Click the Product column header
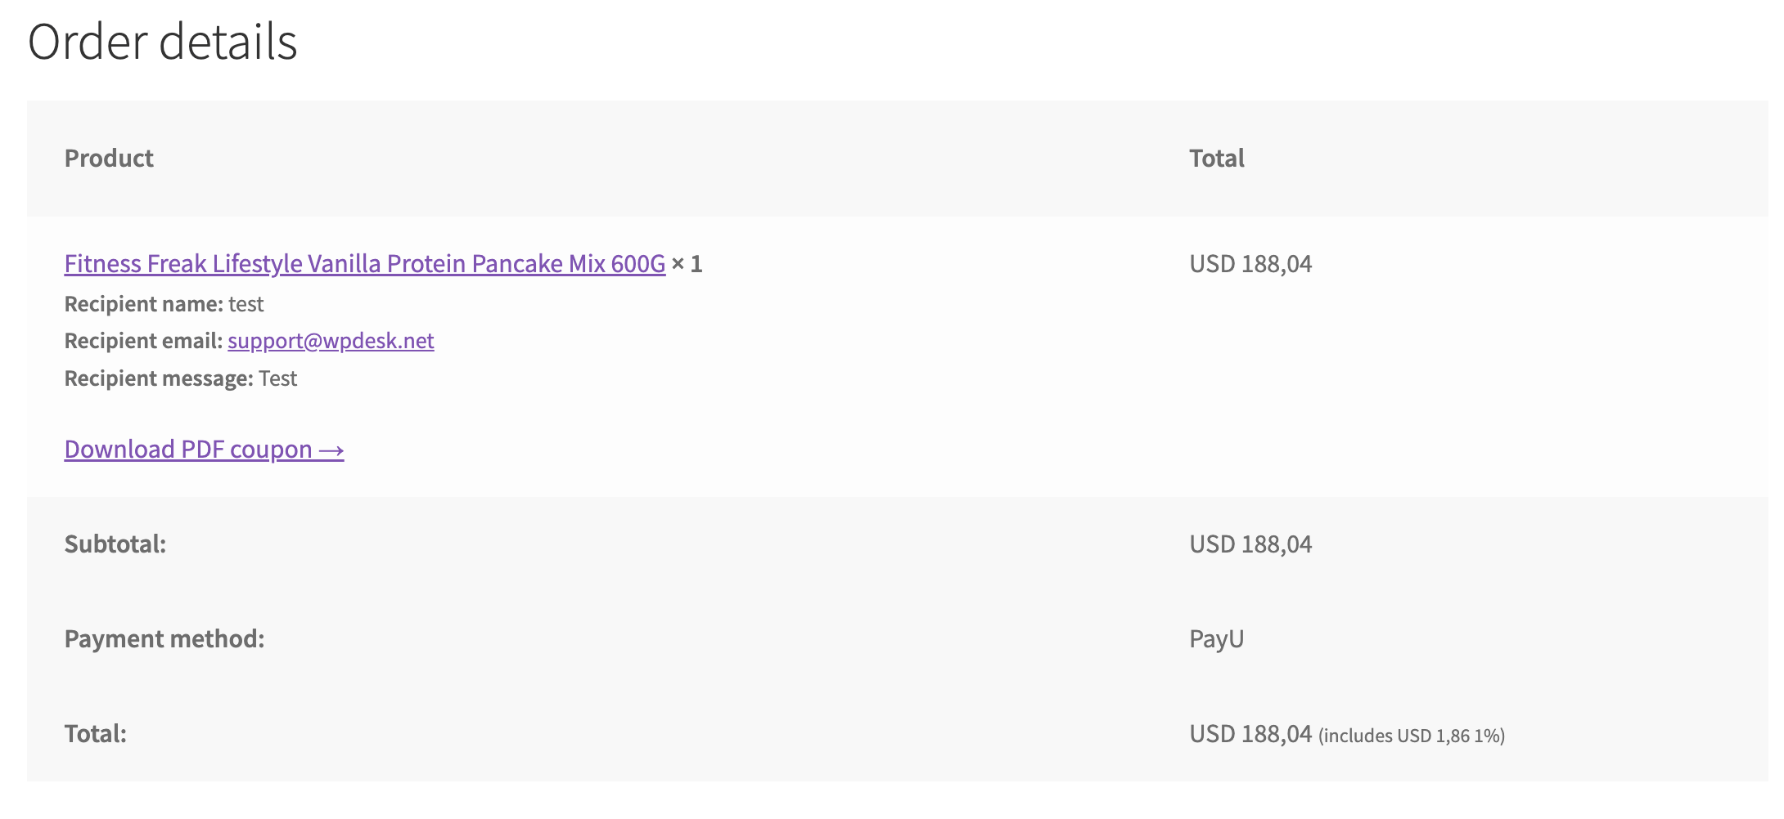 (x=109, y=158)
